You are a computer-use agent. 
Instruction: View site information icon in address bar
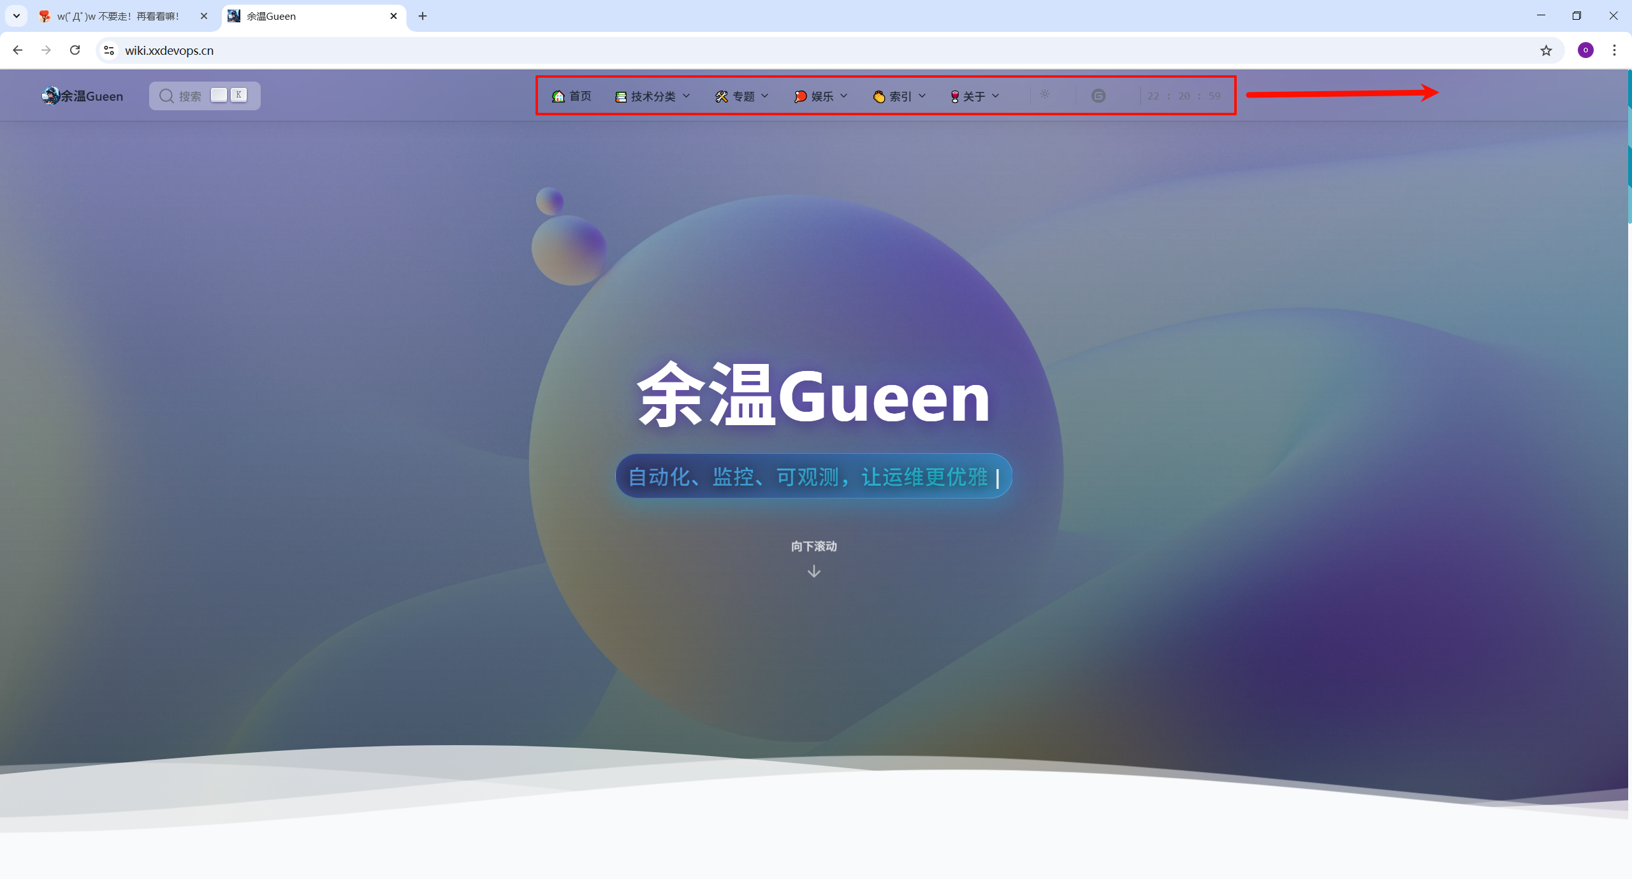[x=109, y=50]
